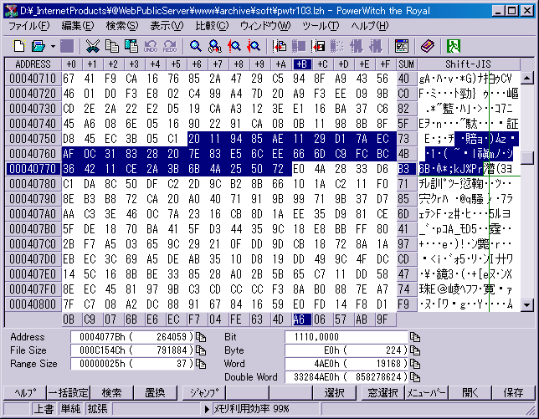Click the 窓選択 function button
The height and width of the screenshot is (419, 539).
click(382, 392)
